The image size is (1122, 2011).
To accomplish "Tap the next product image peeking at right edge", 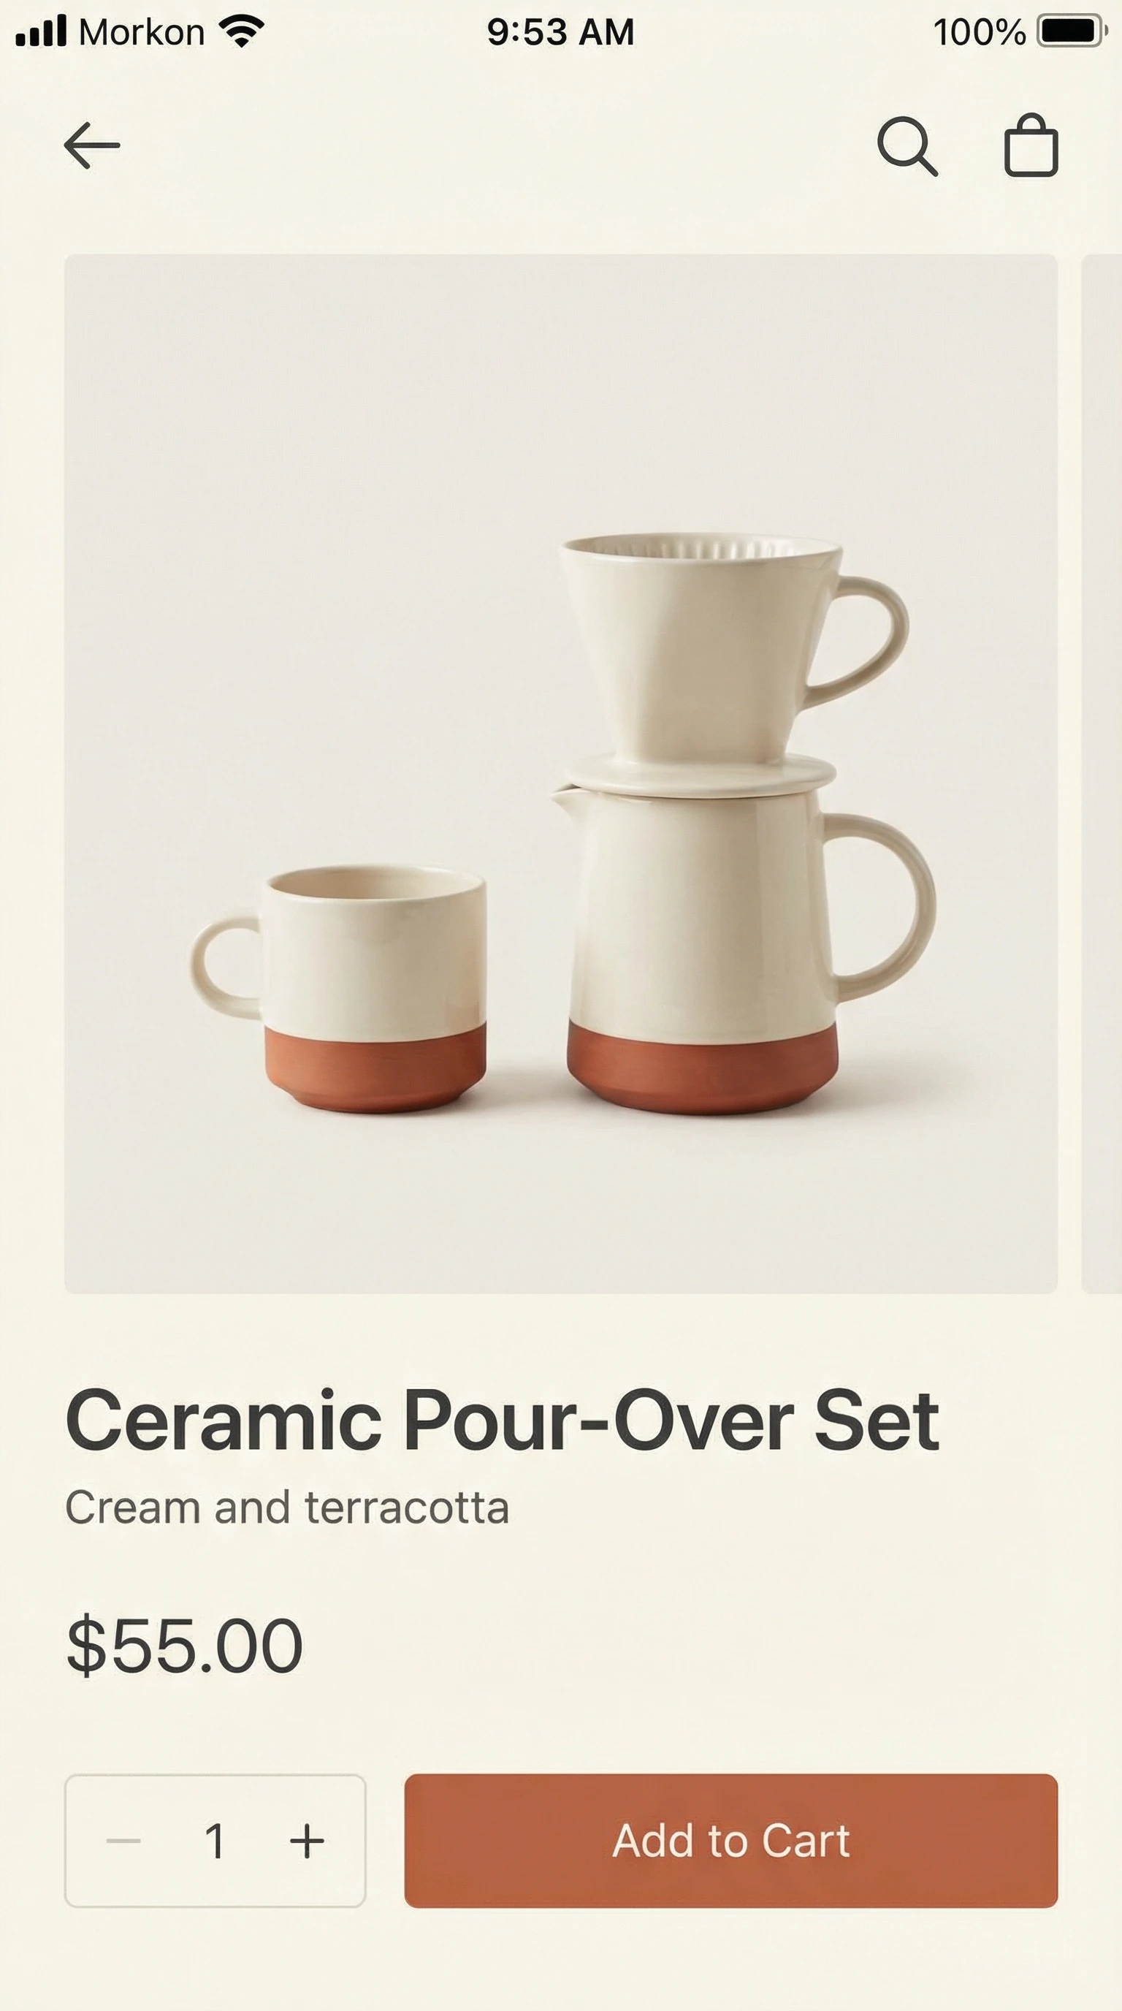I will click(x=1102, y=774).
